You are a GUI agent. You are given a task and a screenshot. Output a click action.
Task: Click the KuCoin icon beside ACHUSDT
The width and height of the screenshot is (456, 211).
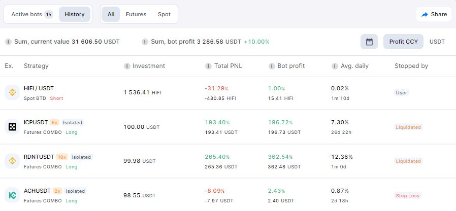(12, 195)
